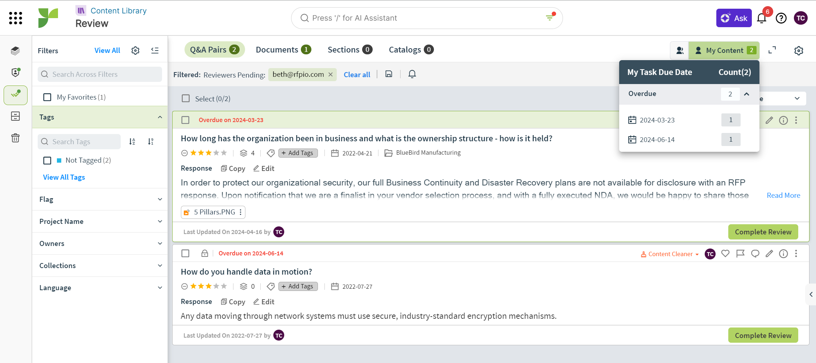The height and width of the screenshot is (363, 816).
Task: Select the Review checkmark sidebar icon
Action: coord(16,95)
